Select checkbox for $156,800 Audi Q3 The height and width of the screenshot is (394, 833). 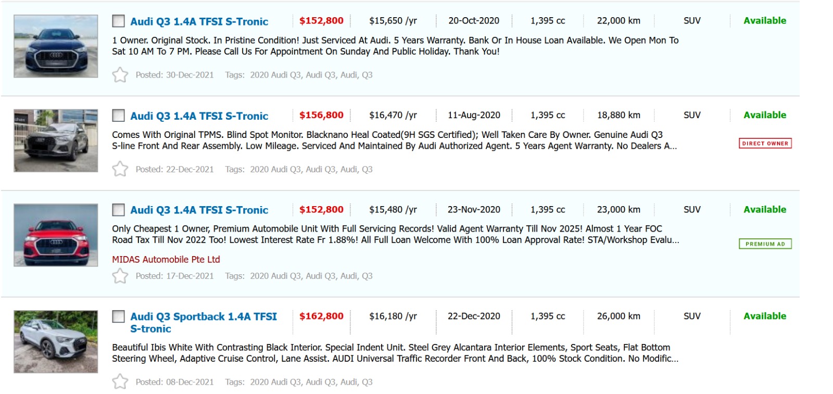(119, 116)
